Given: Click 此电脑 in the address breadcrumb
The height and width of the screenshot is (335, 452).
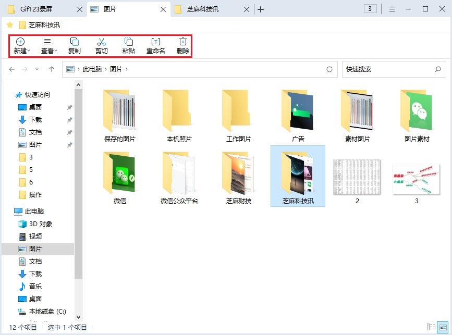Looking at the screenshot, I should click(92, 69).
